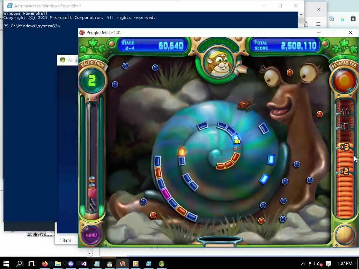Screen dimensions: 359x269
Task: Expand hidden system tray icons
Action: (303, 264)
